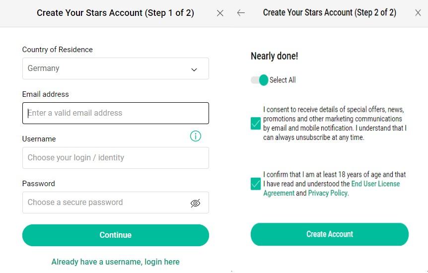Toggle password visibility eye icon

pos(195,203)
